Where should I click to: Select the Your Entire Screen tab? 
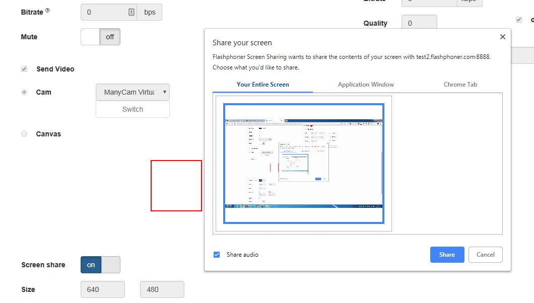click(262, 85)
